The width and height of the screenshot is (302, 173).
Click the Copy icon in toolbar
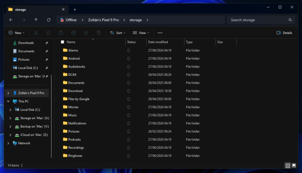[x=48, y=33]
